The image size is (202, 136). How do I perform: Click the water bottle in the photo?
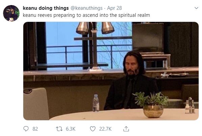[96, 103]
